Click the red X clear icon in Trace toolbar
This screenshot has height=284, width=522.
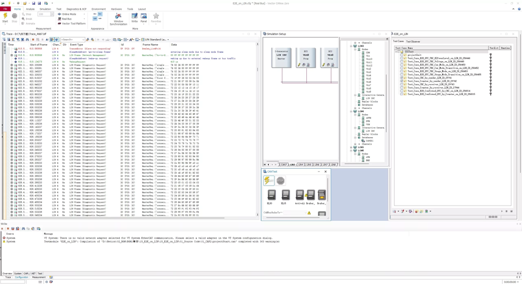(x=33, y=39)
